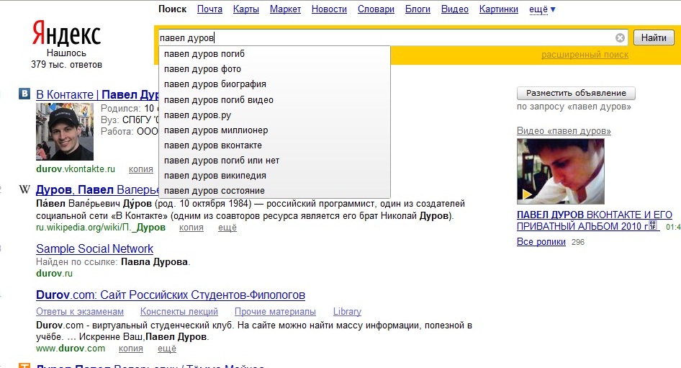
Task: Open the durov.vkontakte.ru URL link
Action: pyautogui.click(x=76, y=169)
